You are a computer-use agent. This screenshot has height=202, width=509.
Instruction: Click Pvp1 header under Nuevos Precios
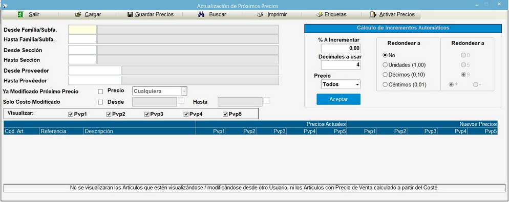coord(362,131)
